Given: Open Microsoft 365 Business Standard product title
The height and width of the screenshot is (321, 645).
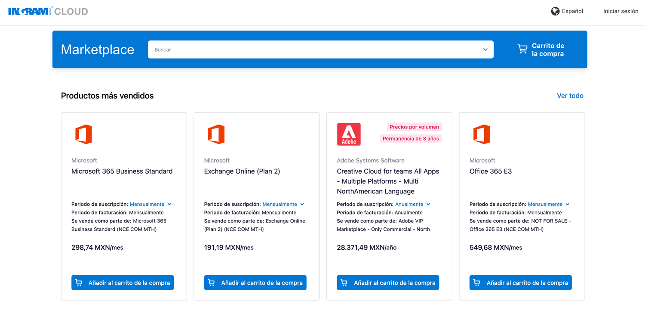Looking at the screenshot, I should pos(122,171).
